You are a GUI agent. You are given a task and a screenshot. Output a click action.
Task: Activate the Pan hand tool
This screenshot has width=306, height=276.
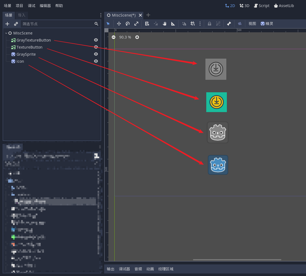tap(165, 24)
